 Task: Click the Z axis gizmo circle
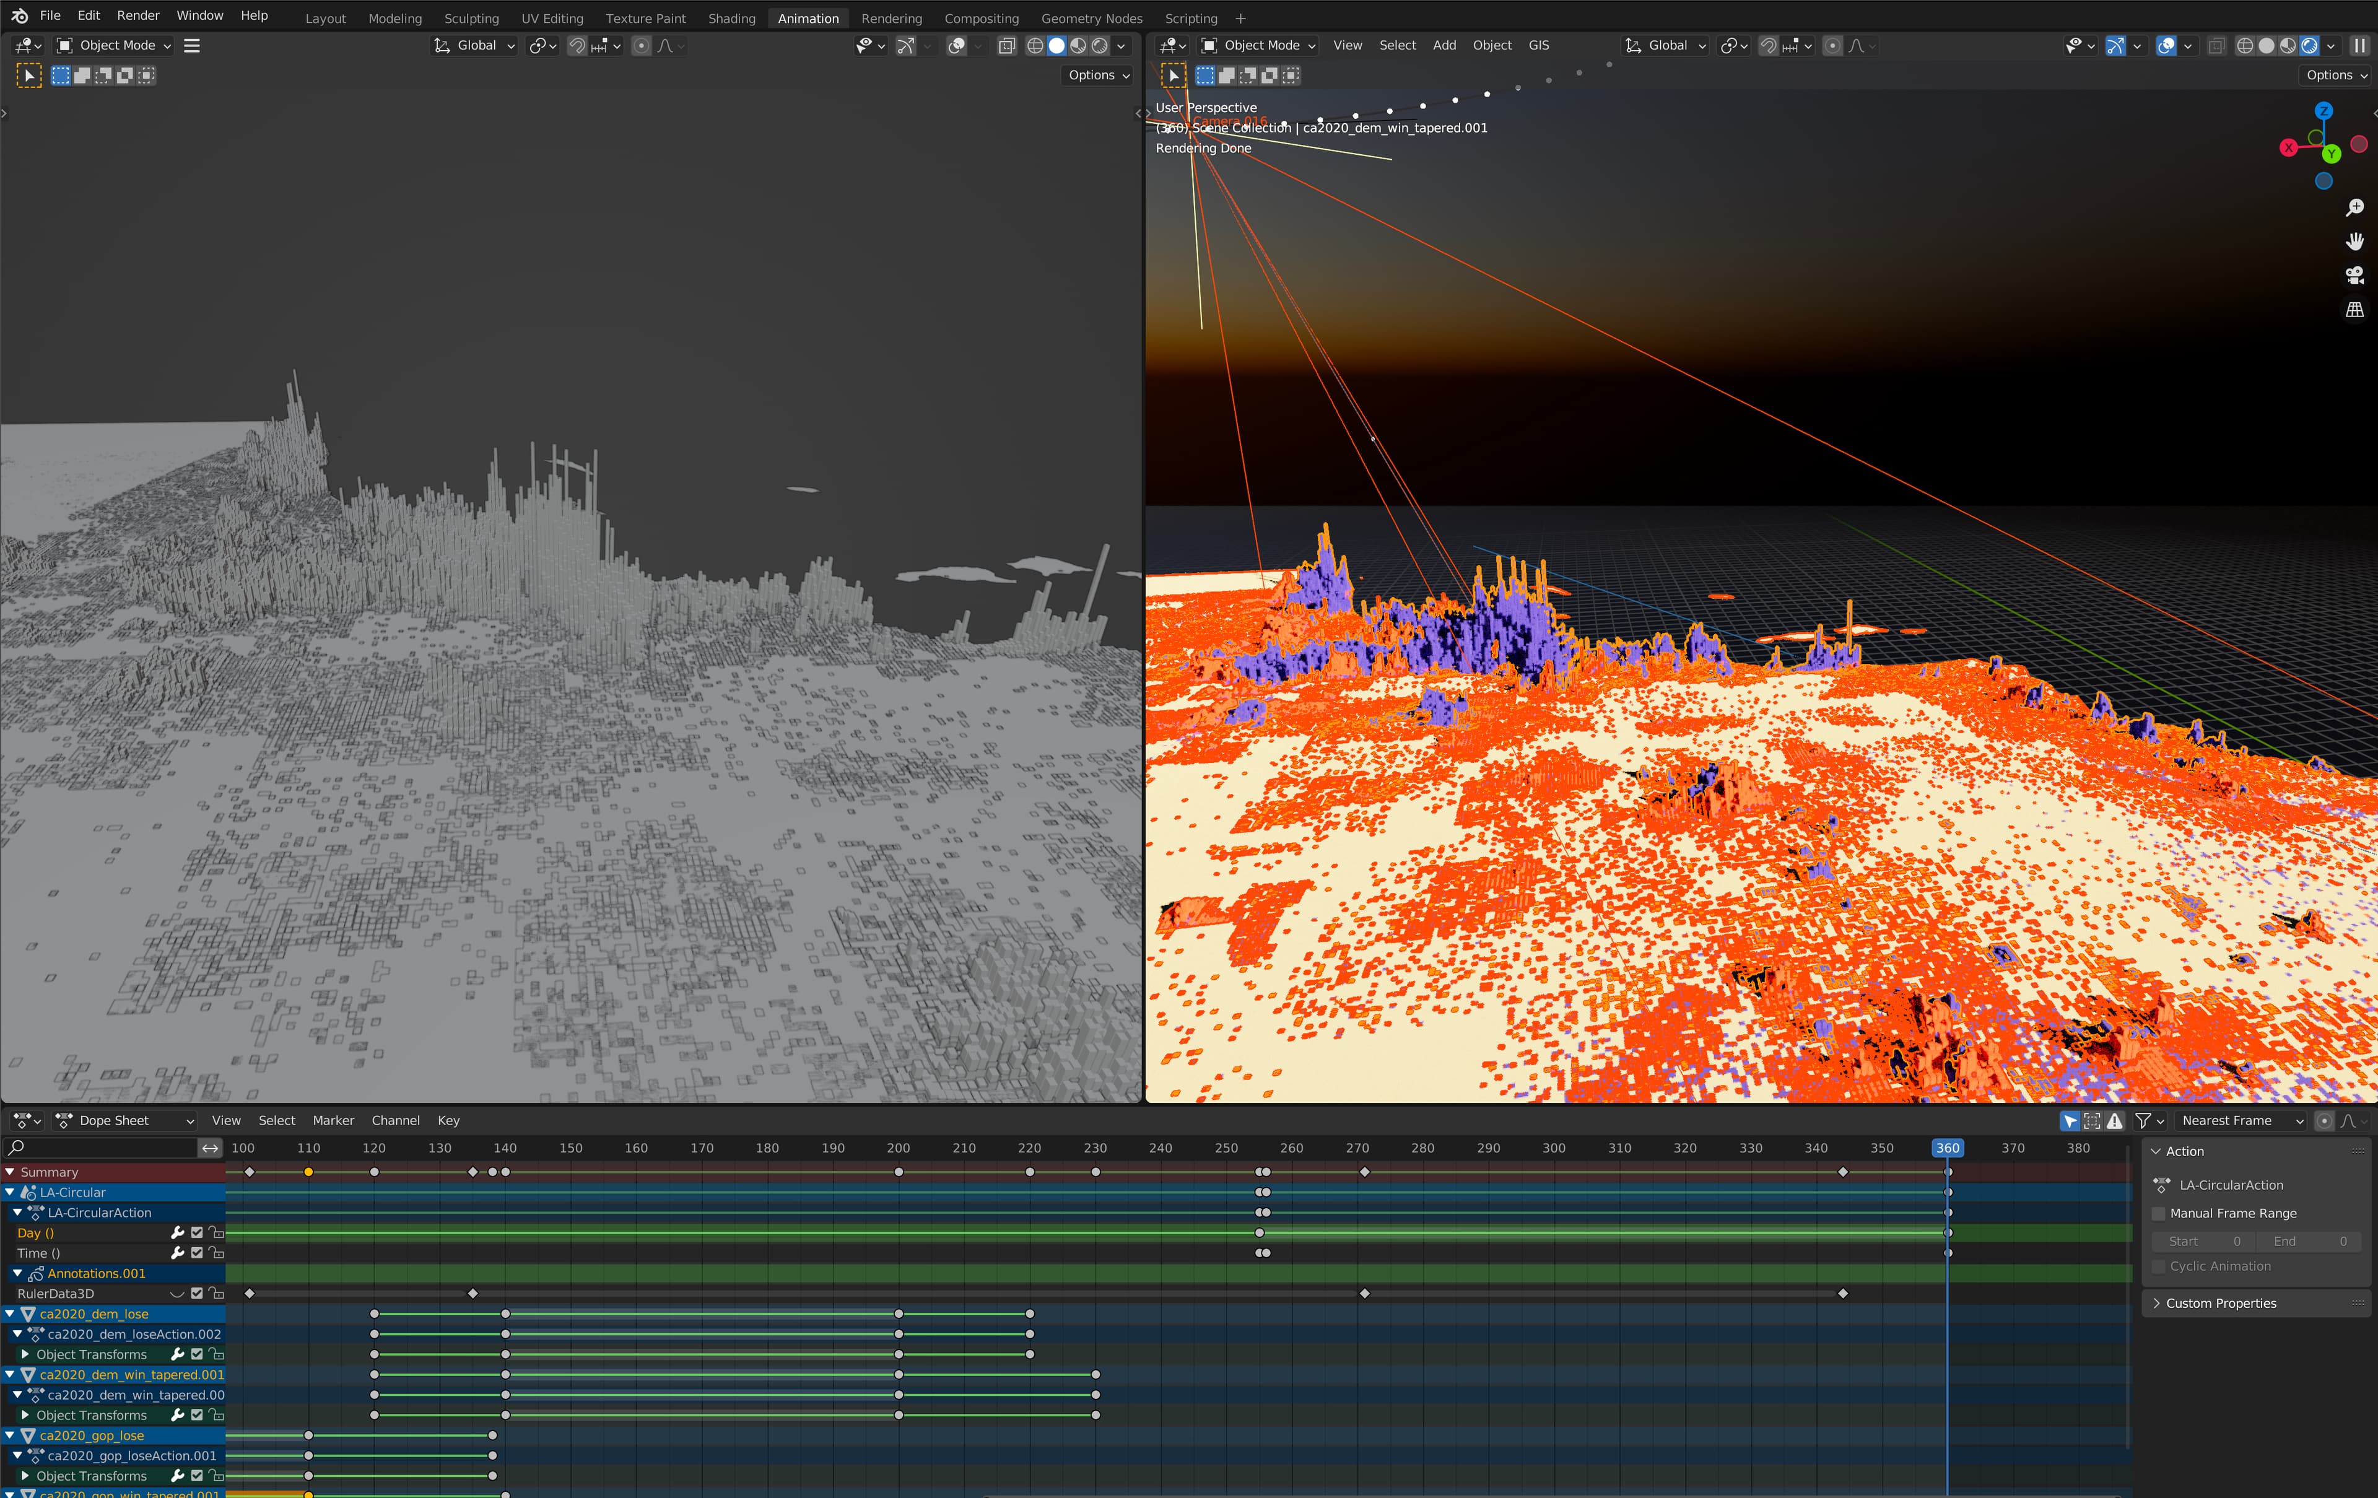2324,111
